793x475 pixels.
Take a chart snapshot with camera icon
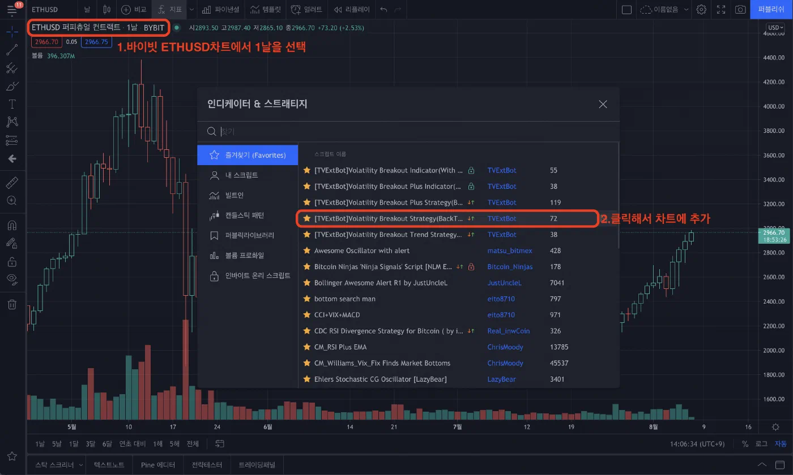[740, 10]
